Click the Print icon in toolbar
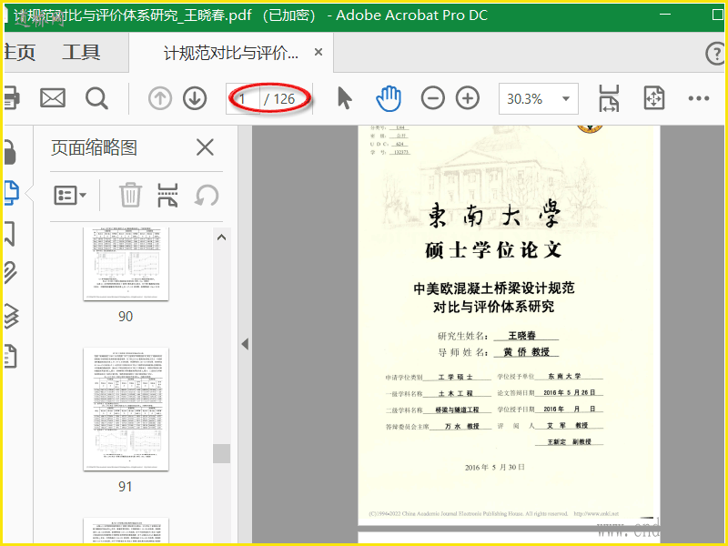The height and width of the screenshot is (546, 728). tap(11, 98)
